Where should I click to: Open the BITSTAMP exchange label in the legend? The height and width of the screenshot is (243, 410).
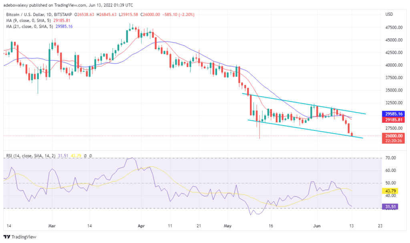click(63, 14)
